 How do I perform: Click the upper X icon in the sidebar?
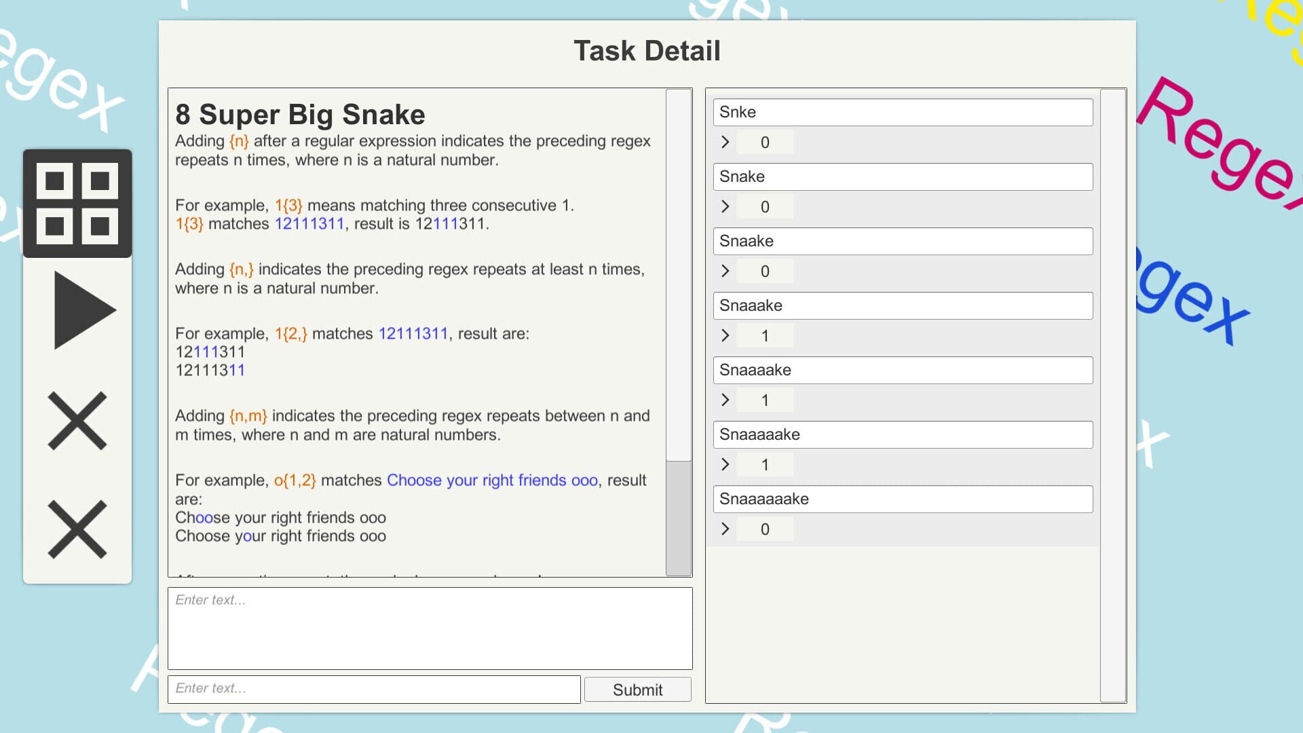pyautogui.click(x=77, y=421)
